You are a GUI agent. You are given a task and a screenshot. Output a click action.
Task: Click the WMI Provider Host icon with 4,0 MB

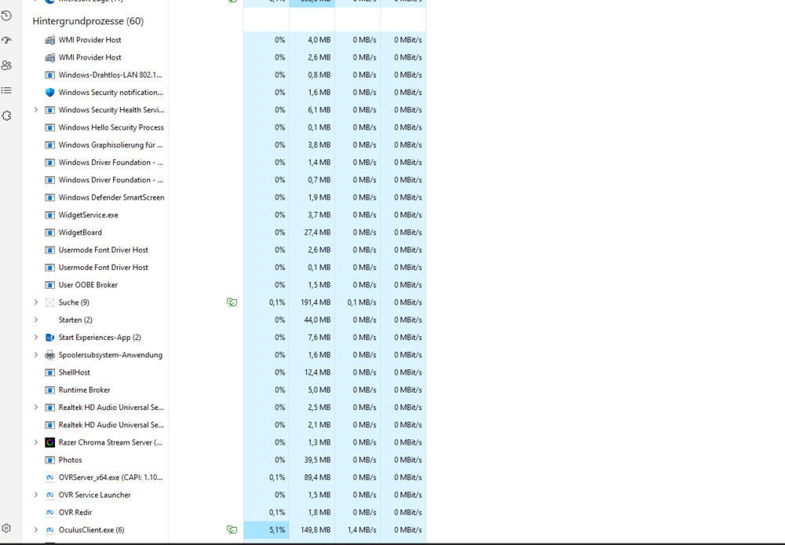50,40
